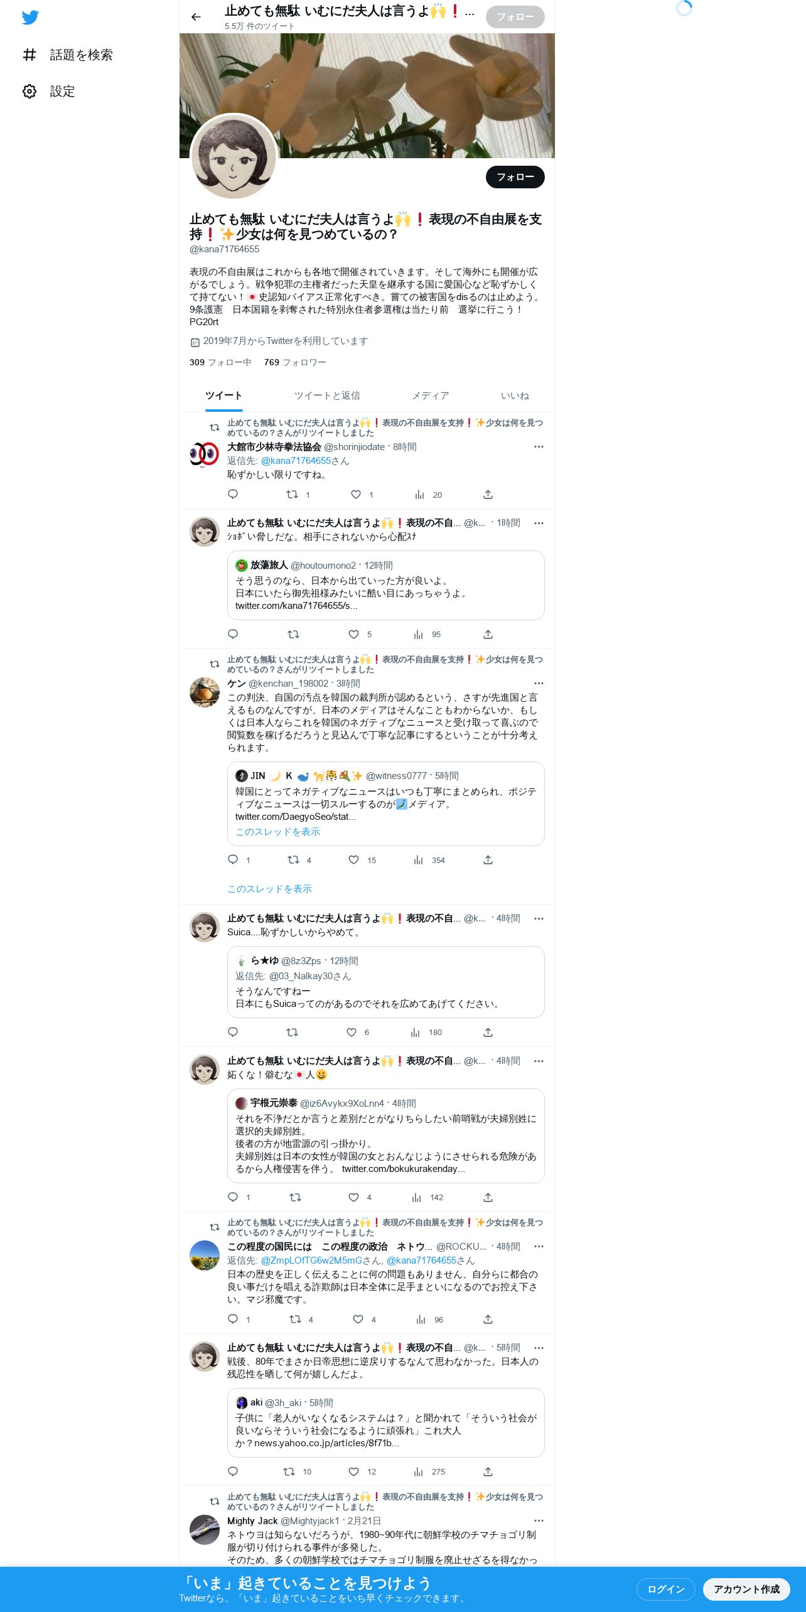
Task: Open more options on 大館市少林寺拳法協会 tweet
Action: click(539, 447)
